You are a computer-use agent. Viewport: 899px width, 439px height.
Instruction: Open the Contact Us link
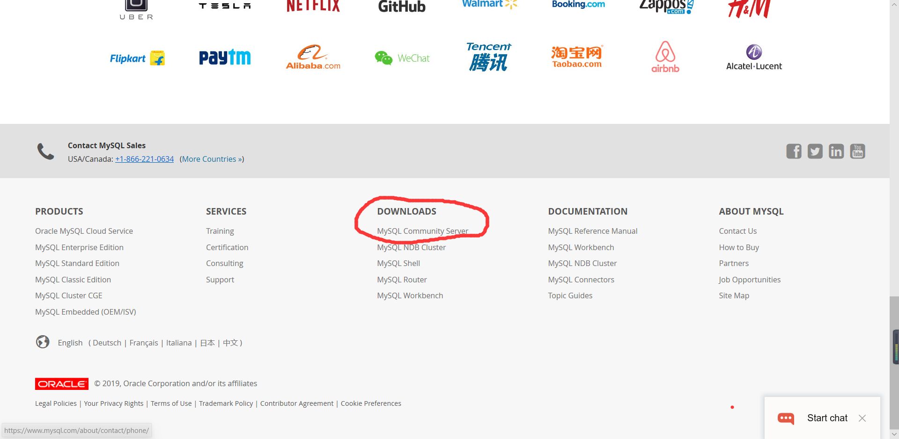[x=737, y=231]
